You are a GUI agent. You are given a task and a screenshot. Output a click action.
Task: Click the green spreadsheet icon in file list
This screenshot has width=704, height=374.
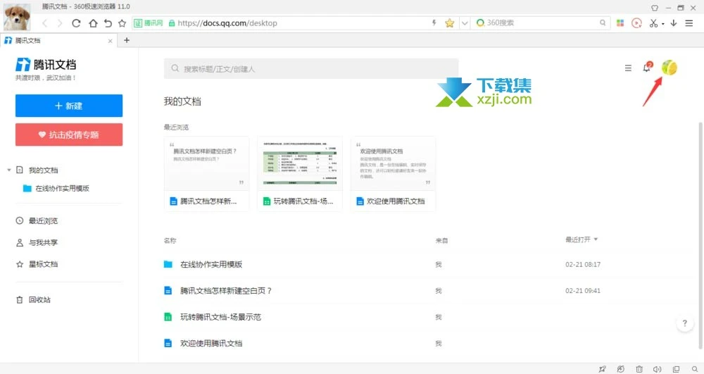[168, 317]
